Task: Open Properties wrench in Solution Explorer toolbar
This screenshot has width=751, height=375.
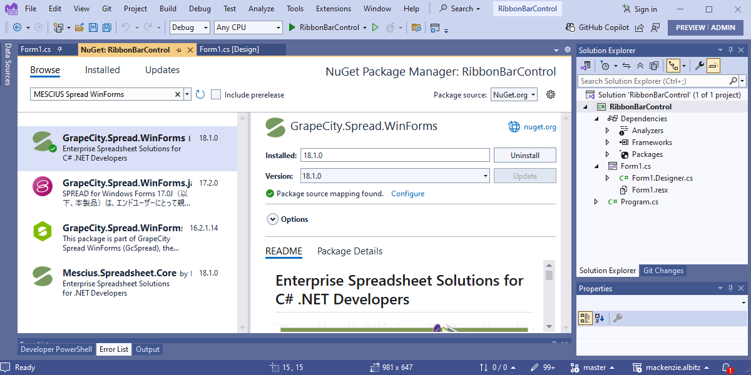Action: (700, 66)
